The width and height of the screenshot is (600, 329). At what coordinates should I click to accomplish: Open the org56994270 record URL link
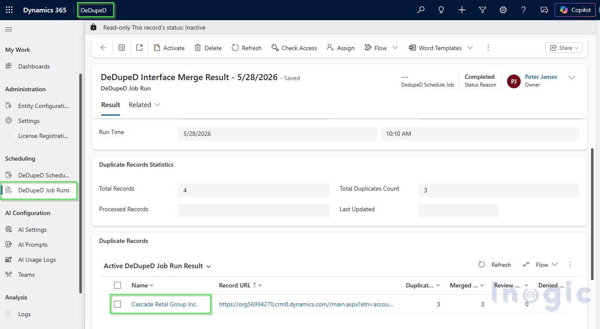306,304
